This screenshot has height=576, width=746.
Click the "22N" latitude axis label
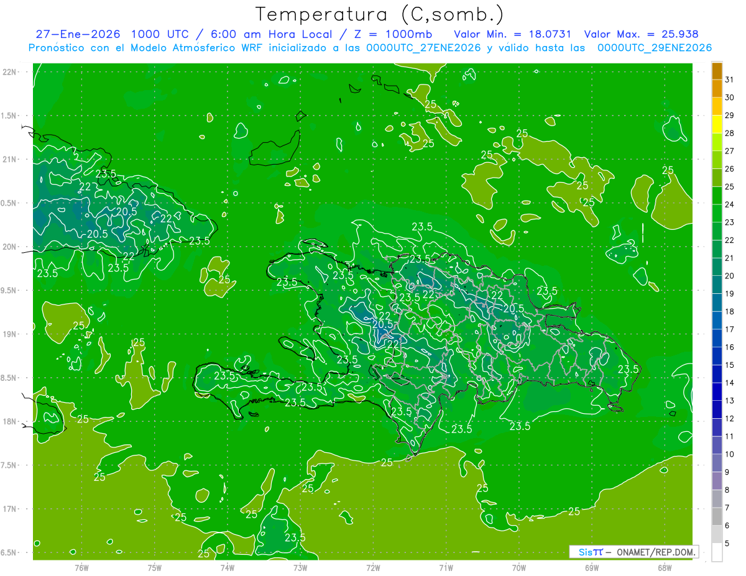click(x=10, y=72)
